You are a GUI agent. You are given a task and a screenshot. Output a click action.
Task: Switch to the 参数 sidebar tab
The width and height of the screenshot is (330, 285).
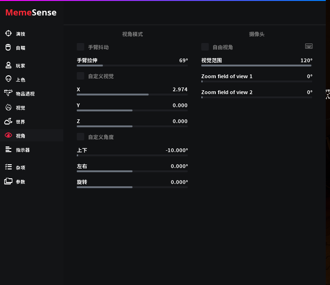coord(20,181)
